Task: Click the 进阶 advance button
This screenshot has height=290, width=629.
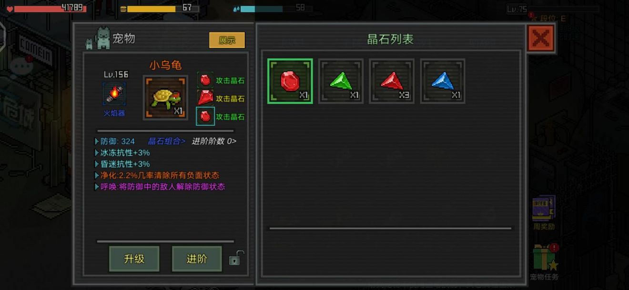Action: click(197, 259)
